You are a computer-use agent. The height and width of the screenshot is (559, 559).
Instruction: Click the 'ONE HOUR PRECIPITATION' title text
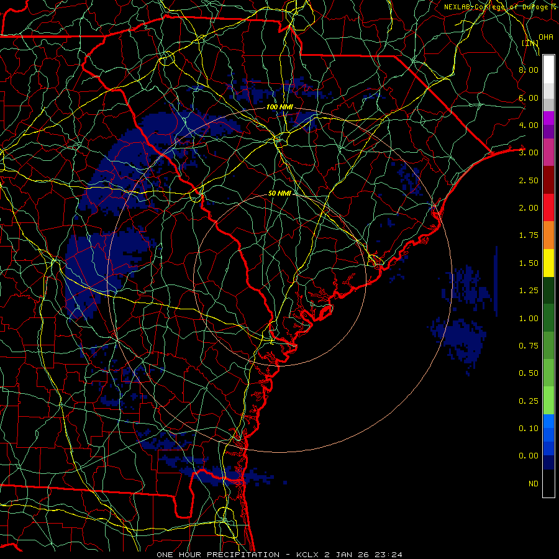click(x=218, y=555)
